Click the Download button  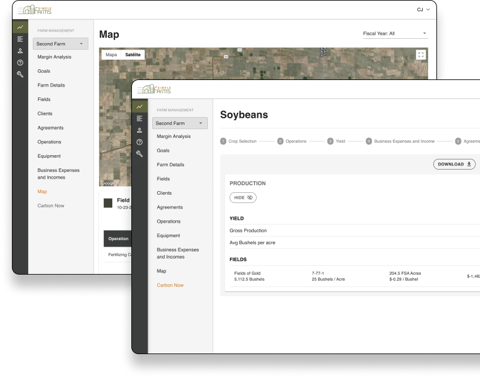[x=454, y=164]
